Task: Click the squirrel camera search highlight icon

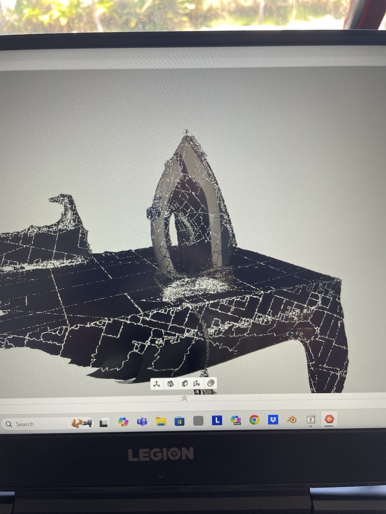Action: click(x=82, y=423)
